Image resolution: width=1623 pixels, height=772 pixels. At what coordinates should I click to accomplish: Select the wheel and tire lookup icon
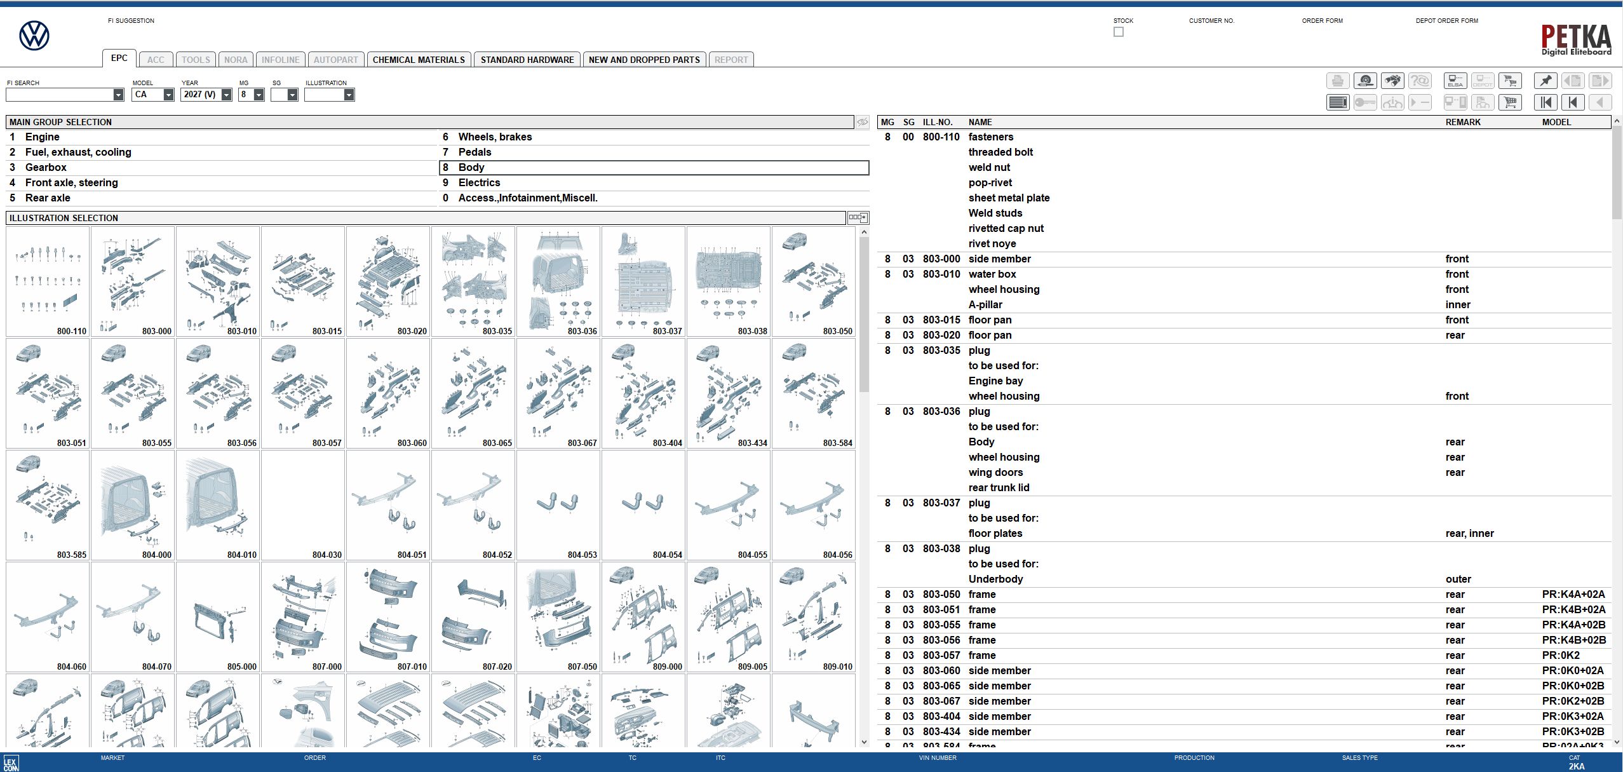(x=1365, y=81)
